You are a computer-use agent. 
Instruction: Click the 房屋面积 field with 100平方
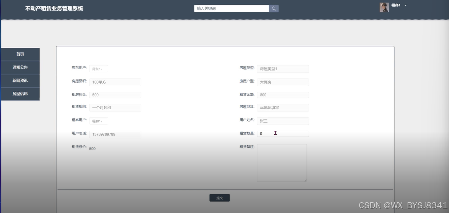[115, 82]
